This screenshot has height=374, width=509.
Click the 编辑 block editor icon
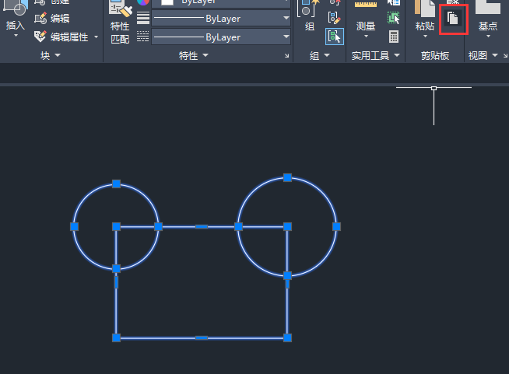click(40, 18)
